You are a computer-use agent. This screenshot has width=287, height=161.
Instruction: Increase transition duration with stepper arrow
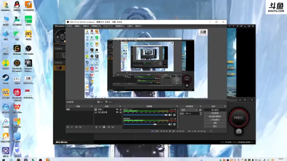point(201,113)
